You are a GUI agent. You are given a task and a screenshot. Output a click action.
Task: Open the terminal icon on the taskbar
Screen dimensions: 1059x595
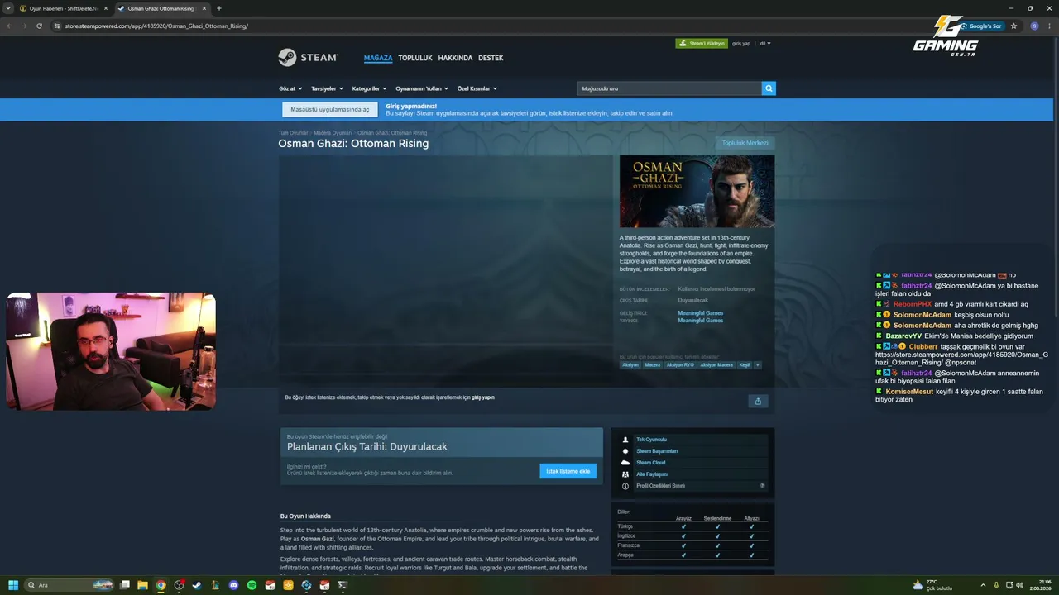tap(343, 585)
